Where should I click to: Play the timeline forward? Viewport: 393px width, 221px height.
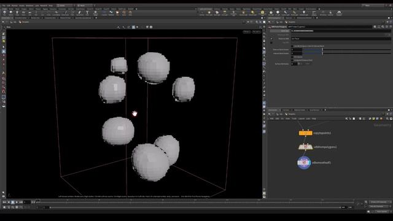(17, 202)
